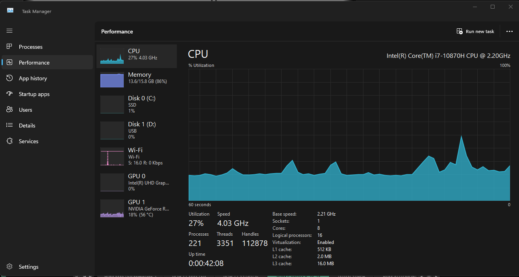Select GPU 1 NVIDIA GeForce
Image resolution: width=519 pixels, height=277 pixels.
[137, 208]
